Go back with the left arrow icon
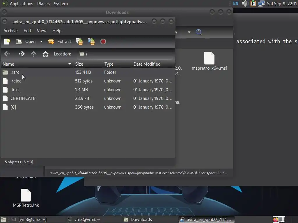The height and width of the screenshot is (223, 298). [7, 54]
